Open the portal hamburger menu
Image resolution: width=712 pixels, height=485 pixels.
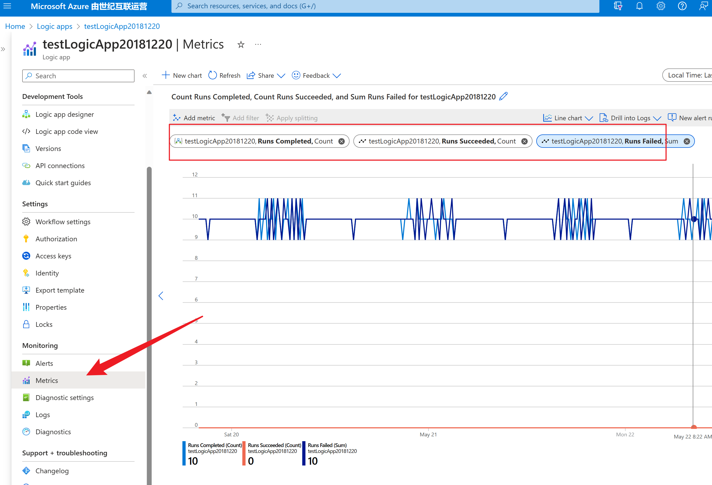7,6
